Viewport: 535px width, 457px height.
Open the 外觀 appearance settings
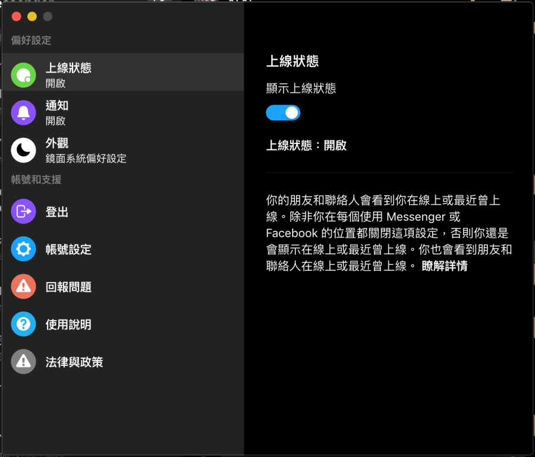click(123, 151)
